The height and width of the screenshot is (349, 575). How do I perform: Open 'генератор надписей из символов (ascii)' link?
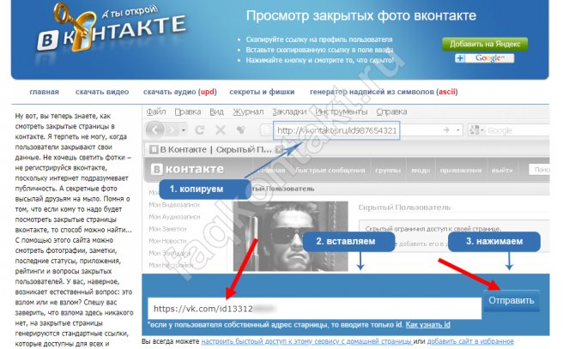tap(384, 92)
